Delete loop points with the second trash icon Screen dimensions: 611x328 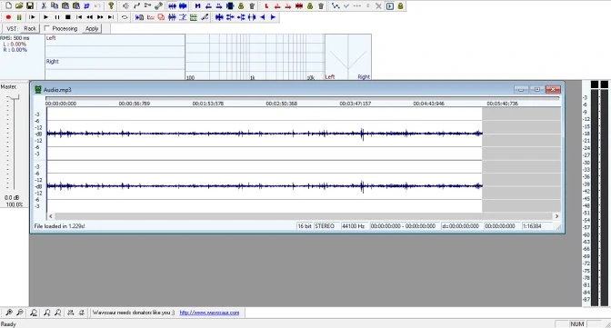coord(321,5)
